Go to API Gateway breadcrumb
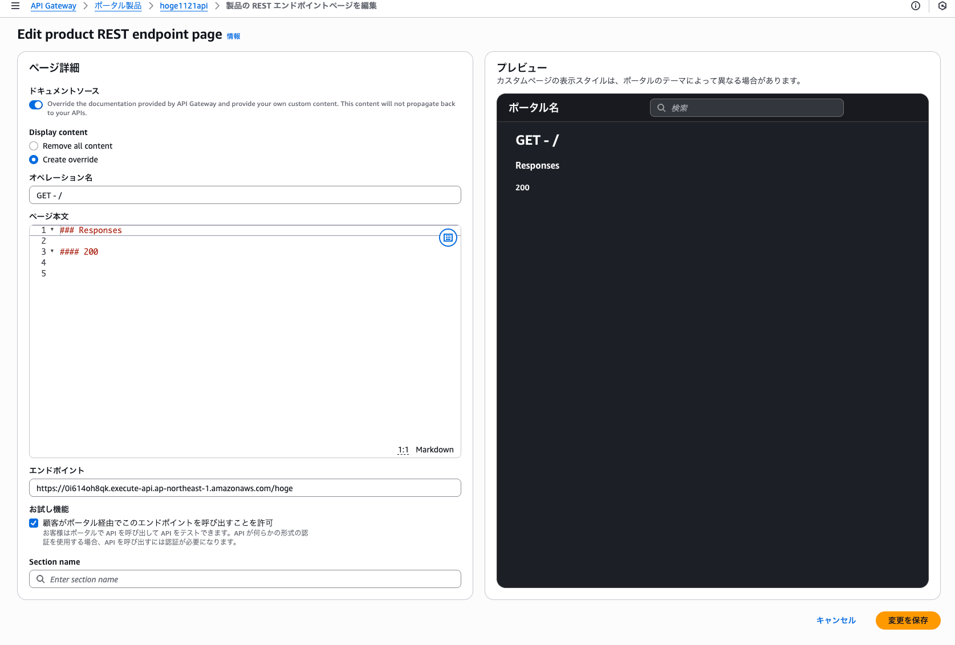The height and width of the screenshot is (645, 955). [x=53, y=6]
